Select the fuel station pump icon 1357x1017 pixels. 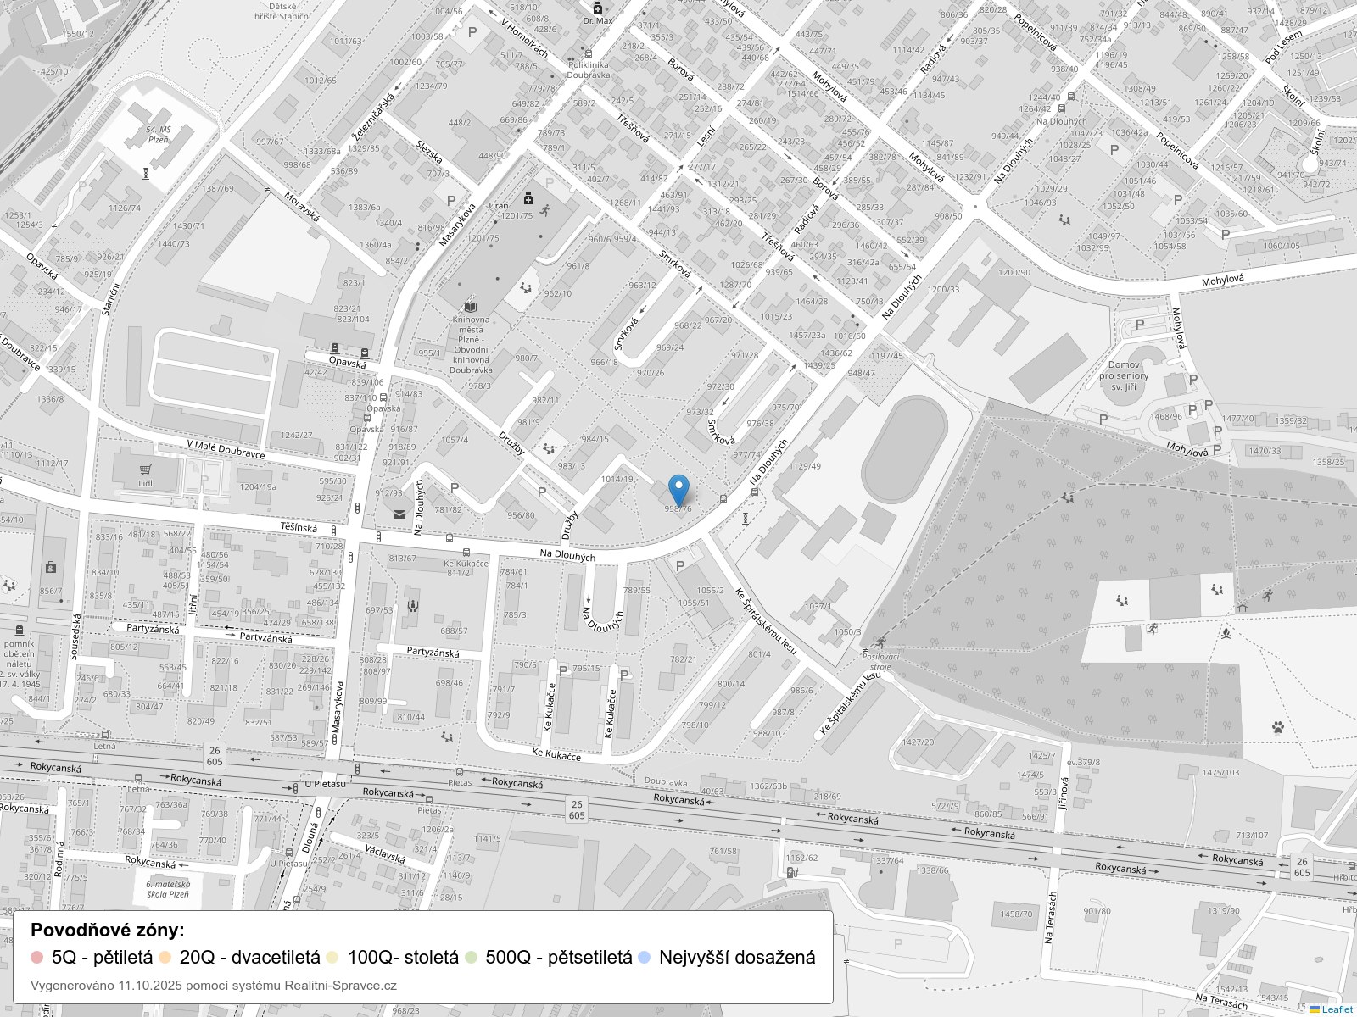click(792, 872)
